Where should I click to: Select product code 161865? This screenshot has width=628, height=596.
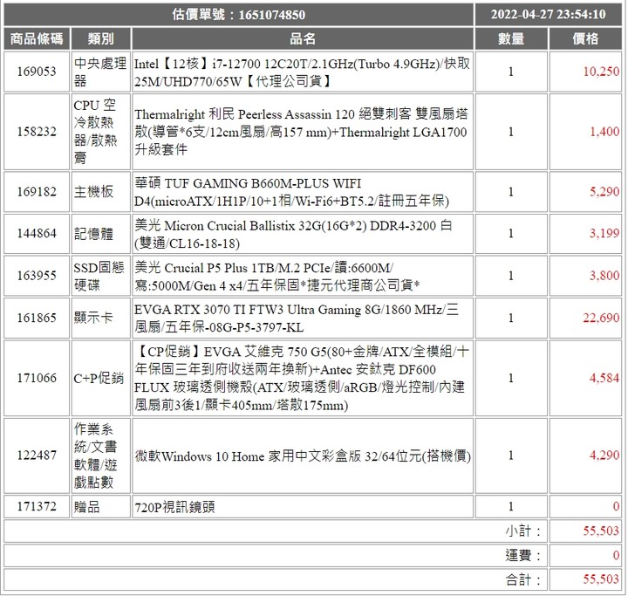[x=37, y=318]
